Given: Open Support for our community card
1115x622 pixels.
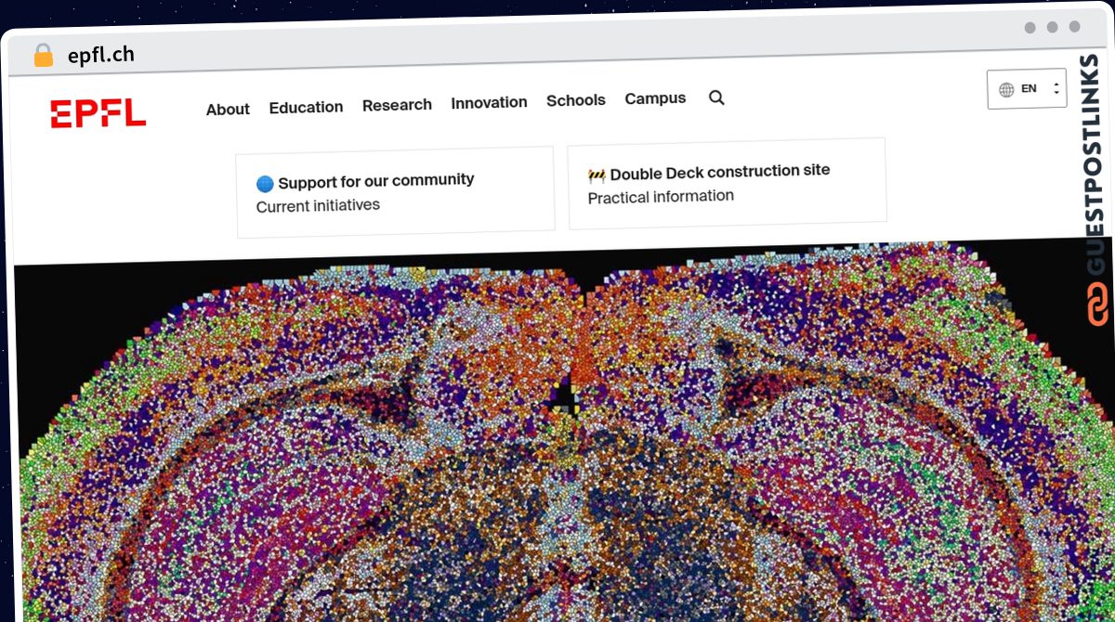Looking at the screenshot, I should (395, 192).
